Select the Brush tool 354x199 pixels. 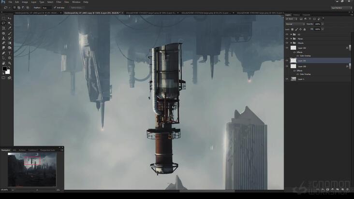pyautogui.click(x=10, y=33)
